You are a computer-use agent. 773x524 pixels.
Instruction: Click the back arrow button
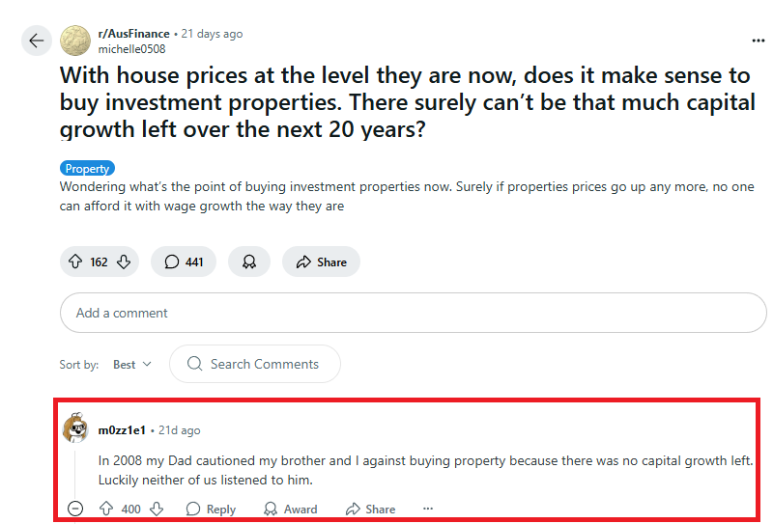(x=36, y=41)
